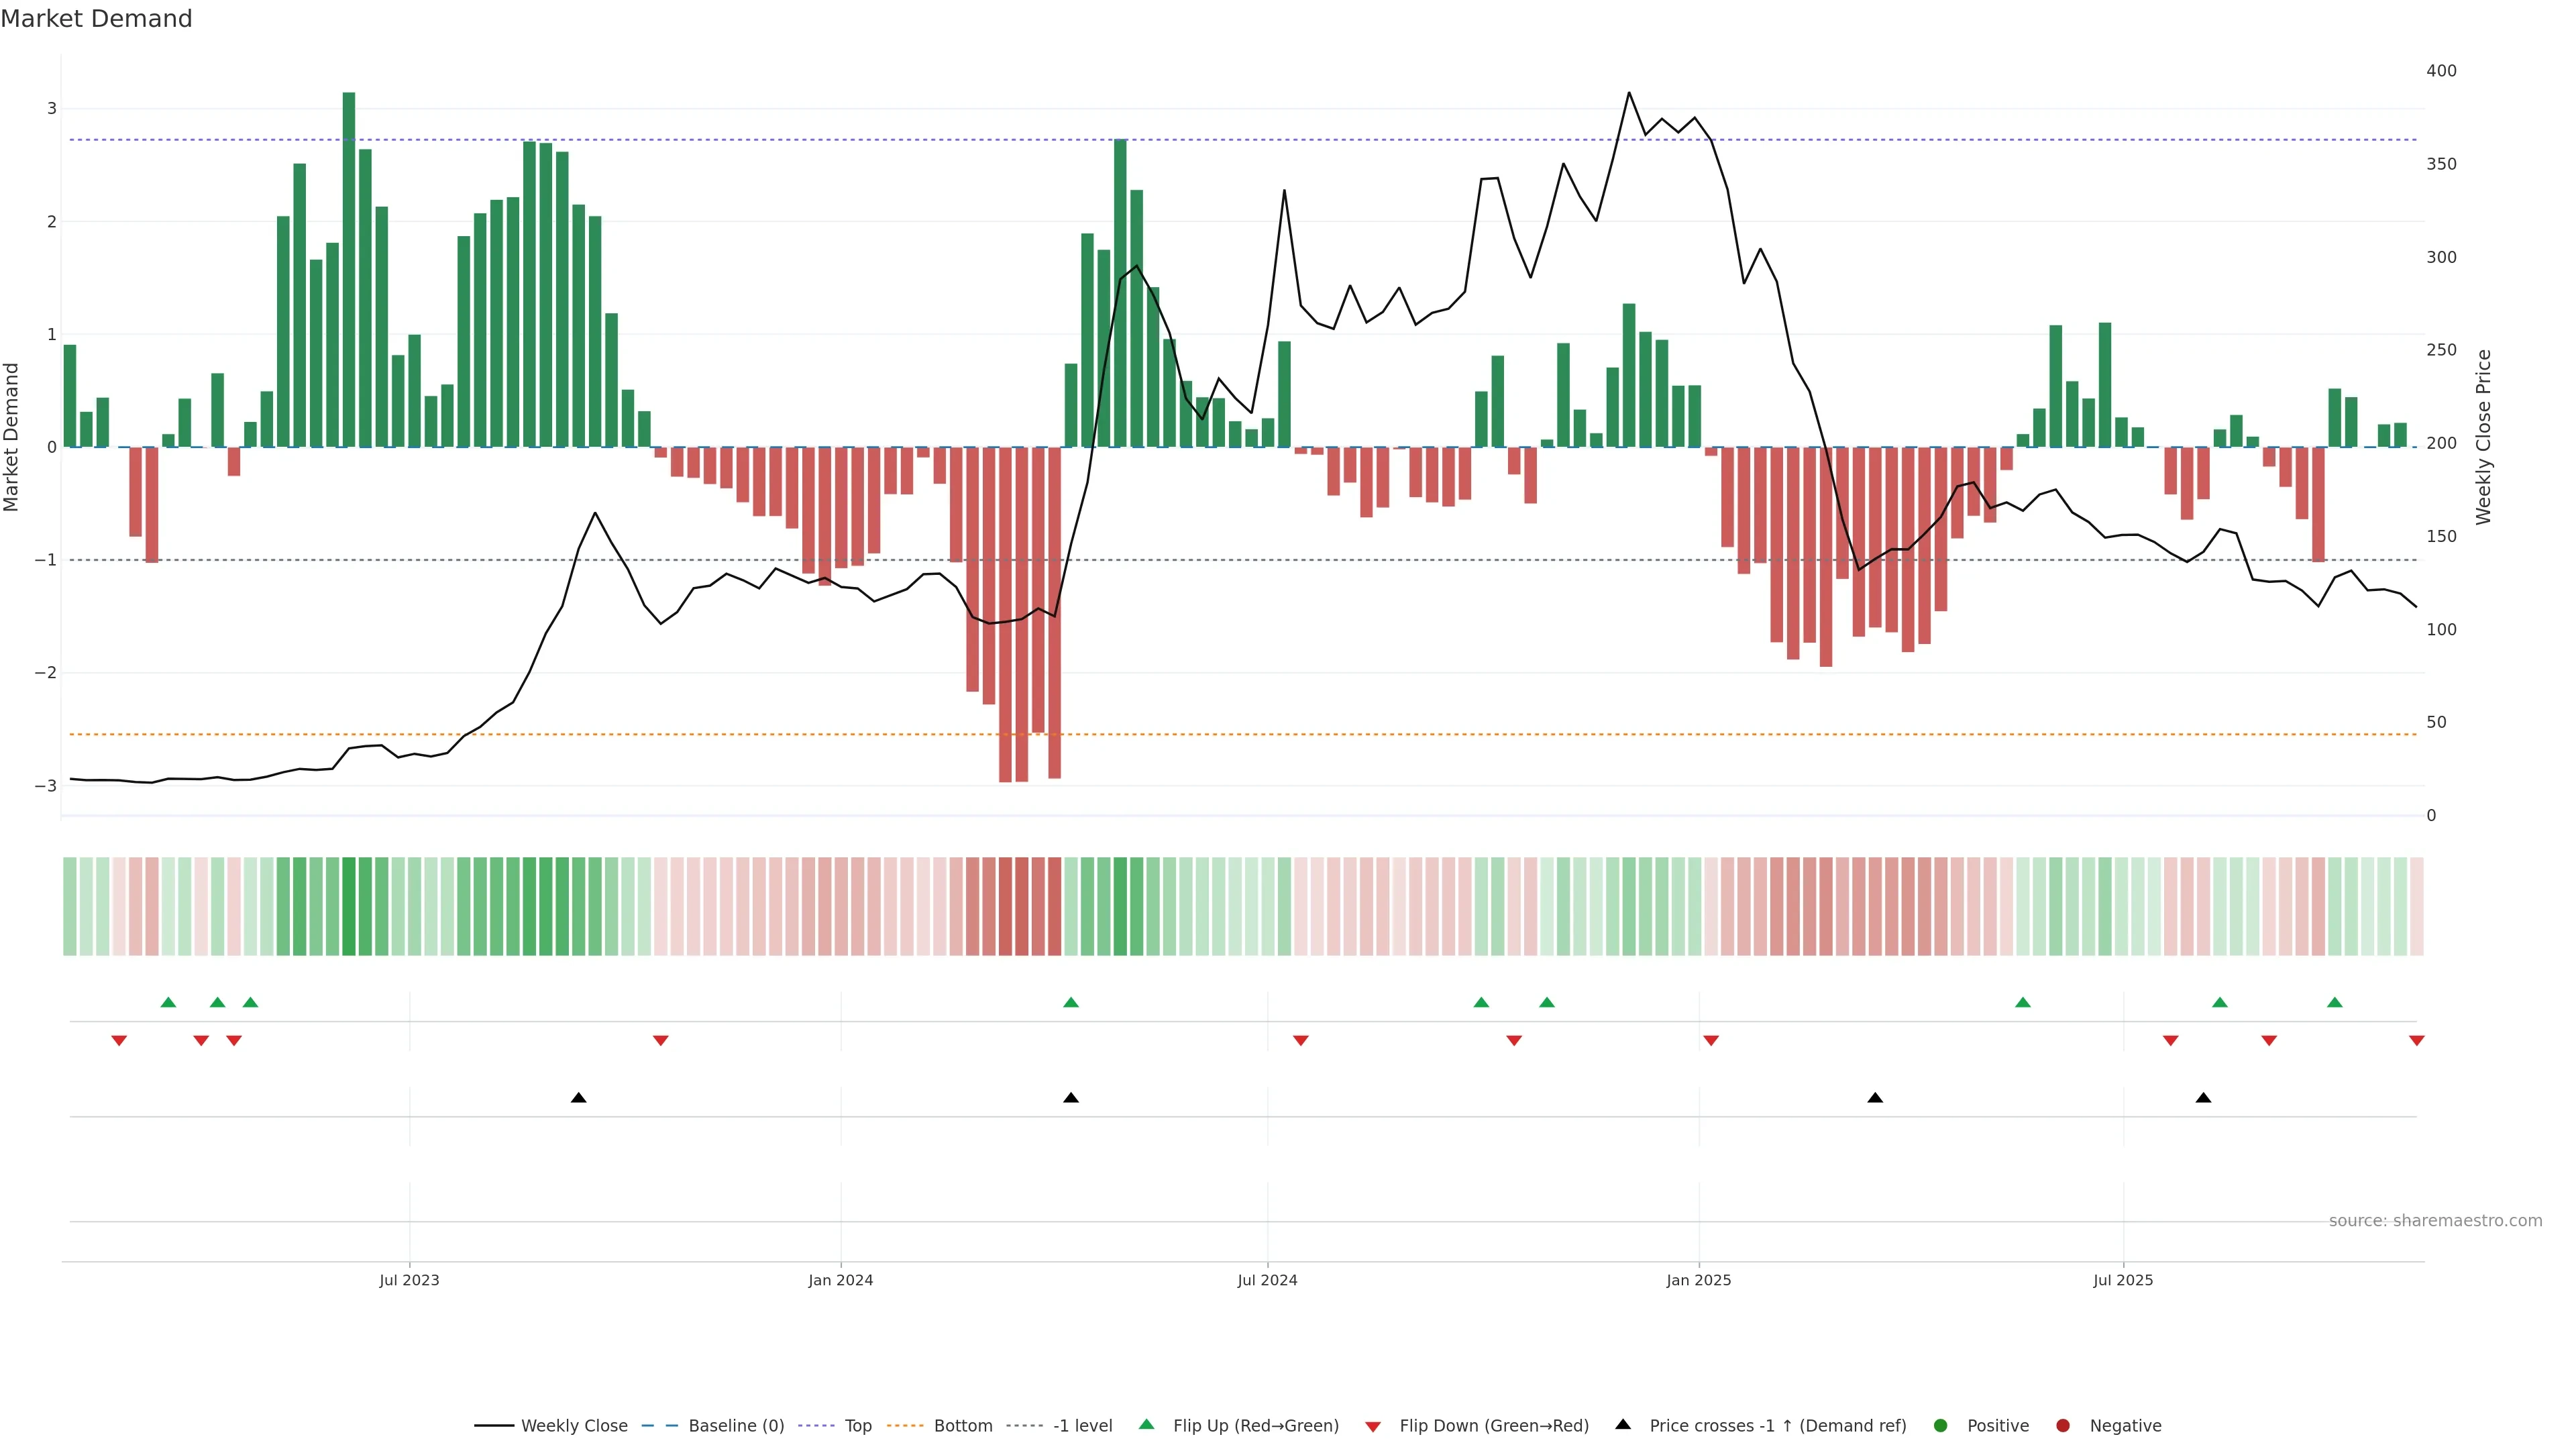Click the Market Demand chart title

[x=96, y=19]
